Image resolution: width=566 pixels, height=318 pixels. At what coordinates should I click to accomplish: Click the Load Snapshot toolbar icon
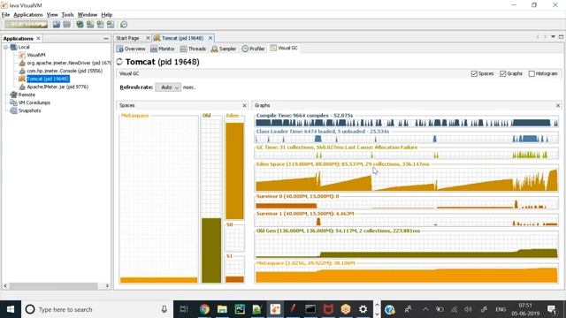tap(57, 25)
